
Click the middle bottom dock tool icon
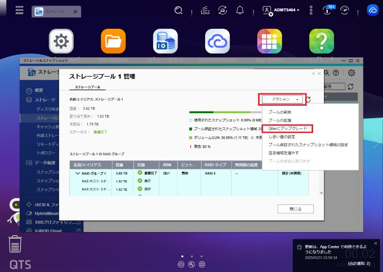(x=191, y=265)
